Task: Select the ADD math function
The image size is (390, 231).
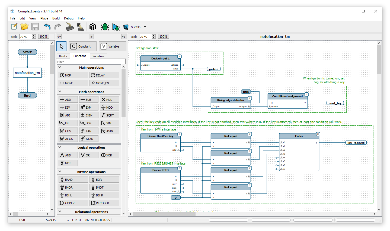Action: tap(68, 99)
